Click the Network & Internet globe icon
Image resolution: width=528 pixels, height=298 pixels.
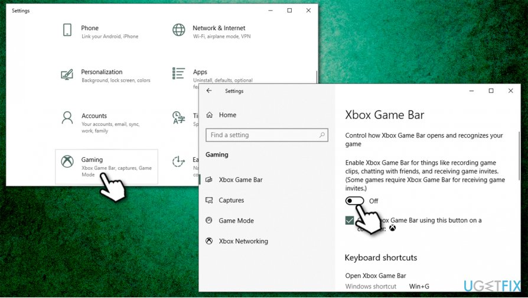click(179, 30)
